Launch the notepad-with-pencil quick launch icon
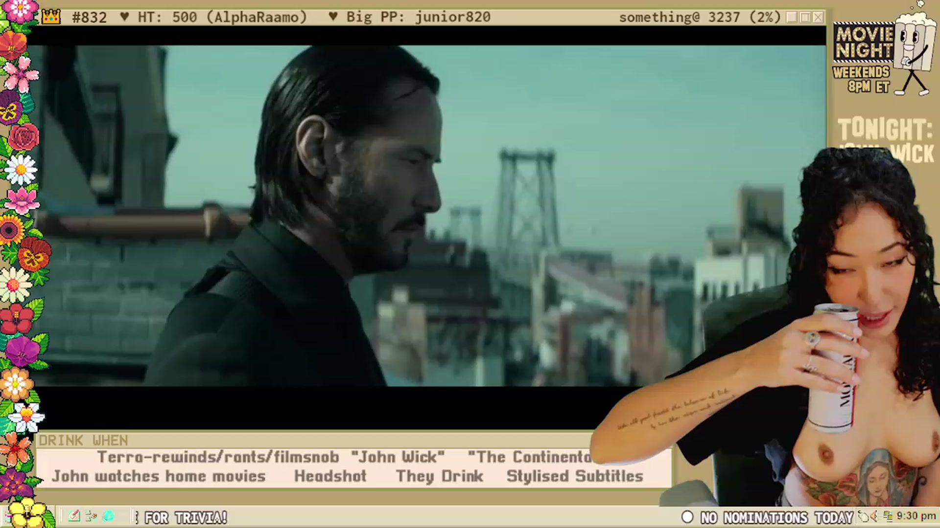Screen dimensions: 940x528 (74, 516)
